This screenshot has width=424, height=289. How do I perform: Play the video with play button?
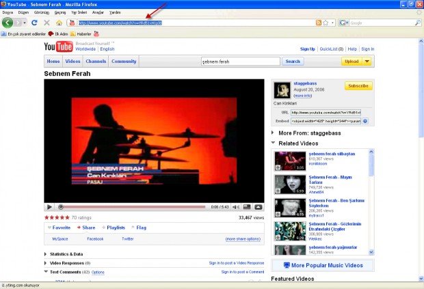point(49,207)
